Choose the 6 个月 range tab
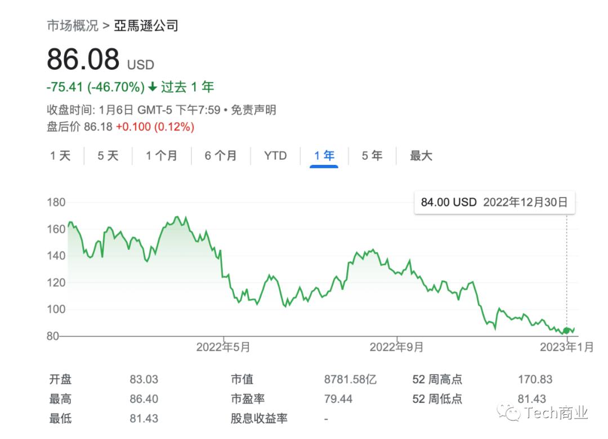This screenshot has height=439, width=608. click(x=220, y=156)
